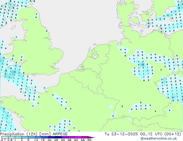Click the '25' legend scale label

point(56,140)
